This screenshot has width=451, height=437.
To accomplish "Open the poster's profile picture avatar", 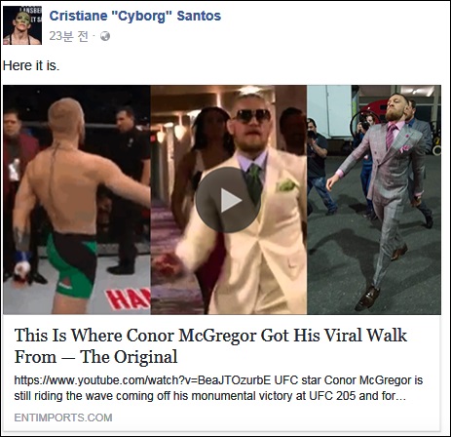I will click(22, 25).
